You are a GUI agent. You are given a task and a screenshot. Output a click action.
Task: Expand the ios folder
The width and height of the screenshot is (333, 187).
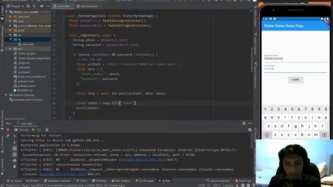coord(10,35)
